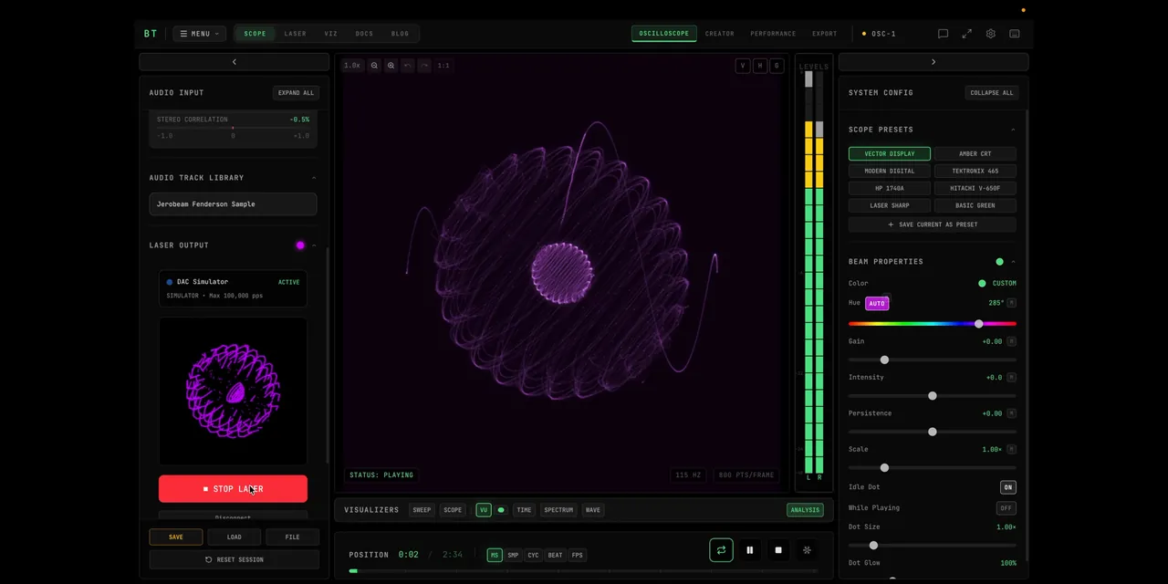The image size is (1168, 584).
Task: Click the fullscreen expand icon
Action: (966, 34)
